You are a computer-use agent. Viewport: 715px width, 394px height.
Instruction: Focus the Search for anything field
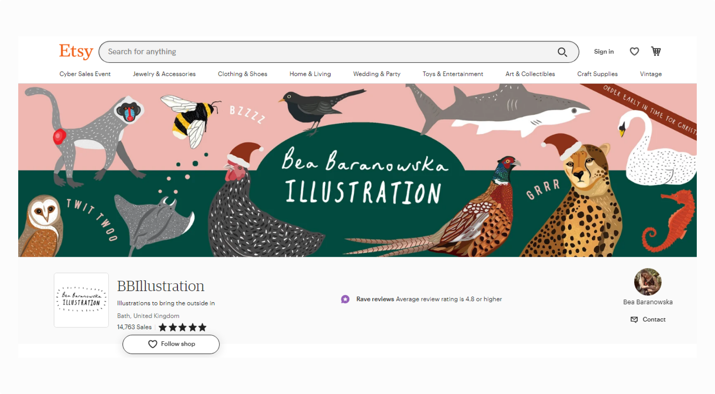tap(339, 52)
